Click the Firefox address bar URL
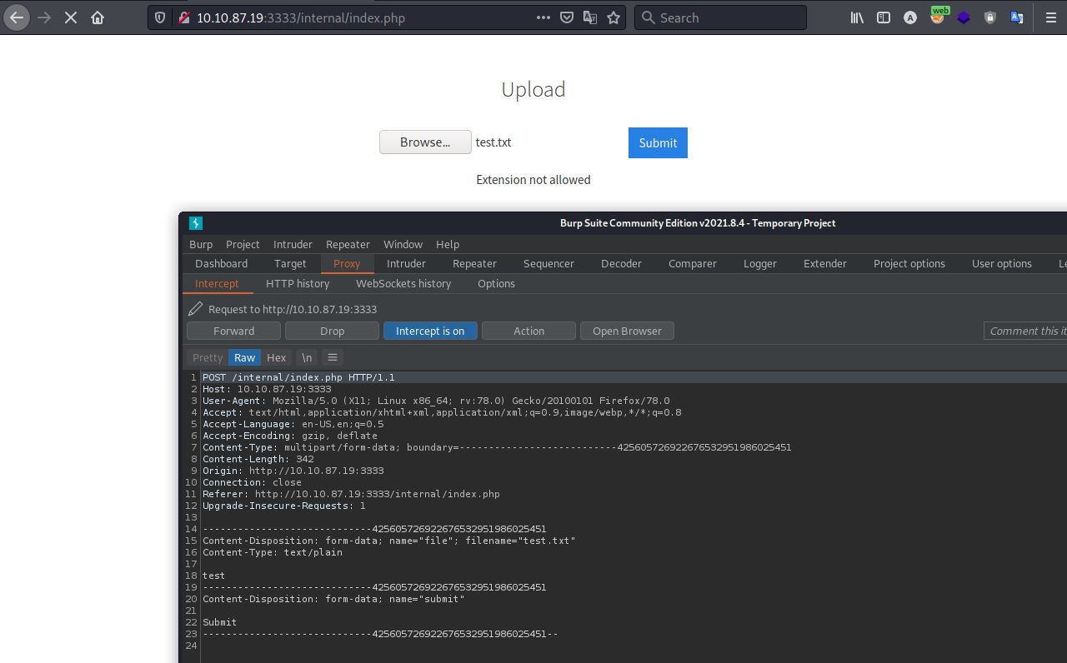 pos(301,17)
